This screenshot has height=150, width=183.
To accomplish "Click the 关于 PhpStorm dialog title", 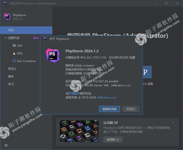I will [59, 39].
